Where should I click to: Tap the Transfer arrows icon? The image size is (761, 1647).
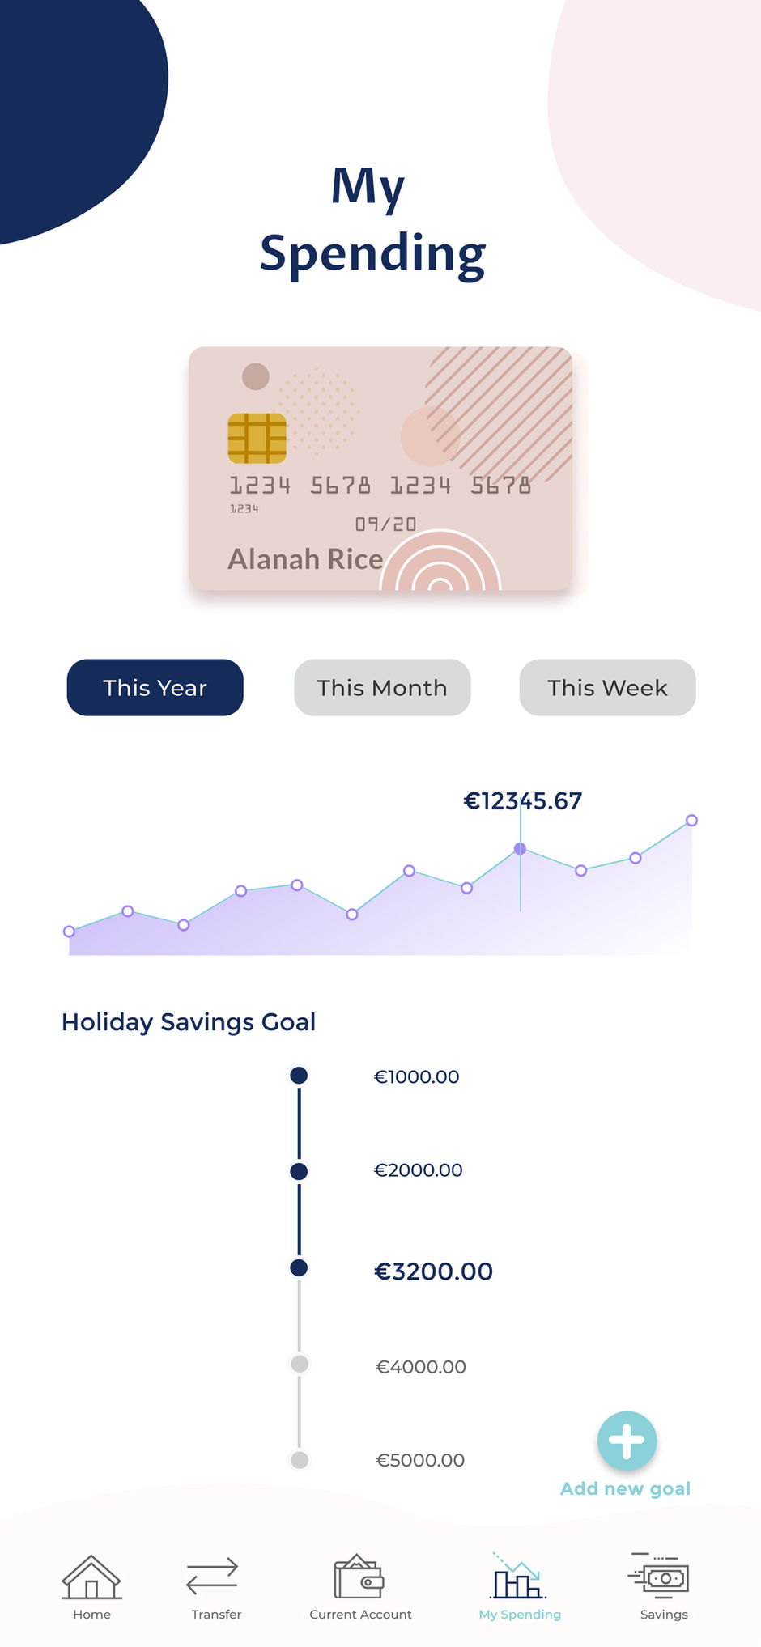point(212,1578)
